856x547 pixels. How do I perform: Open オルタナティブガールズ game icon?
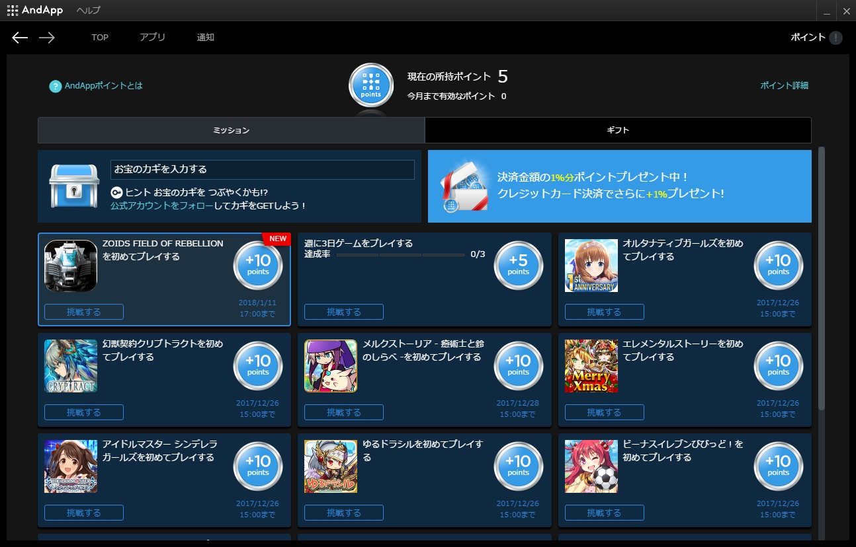[x=591, y=266]
